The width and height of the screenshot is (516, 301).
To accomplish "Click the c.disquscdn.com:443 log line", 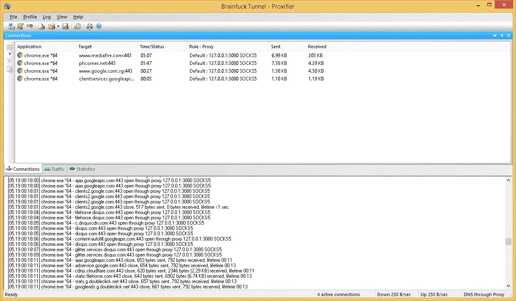I will 106,223.
